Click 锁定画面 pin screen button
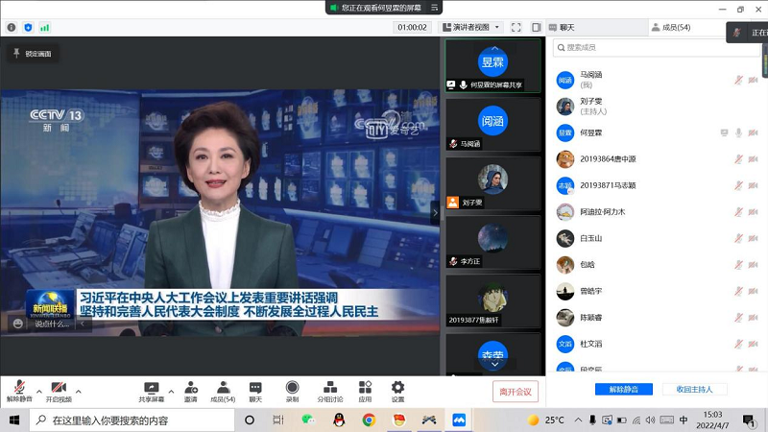768x432 pixels. 33,54
